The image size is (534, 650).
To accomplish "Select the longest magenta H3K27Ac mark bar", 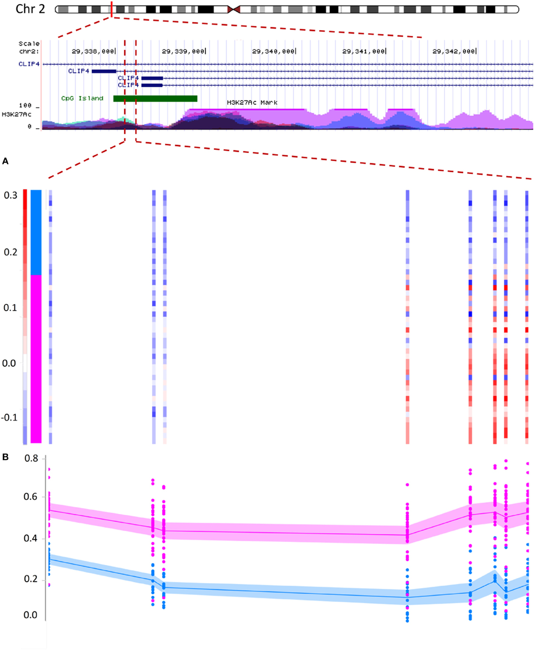I will pyautogui.click(x=246, y=109).
